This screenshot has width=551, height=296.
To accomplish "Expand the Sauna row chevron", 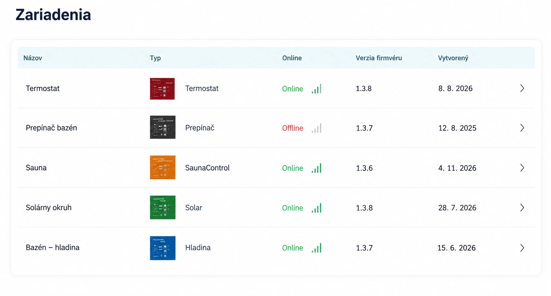I will tap(522, 168).
